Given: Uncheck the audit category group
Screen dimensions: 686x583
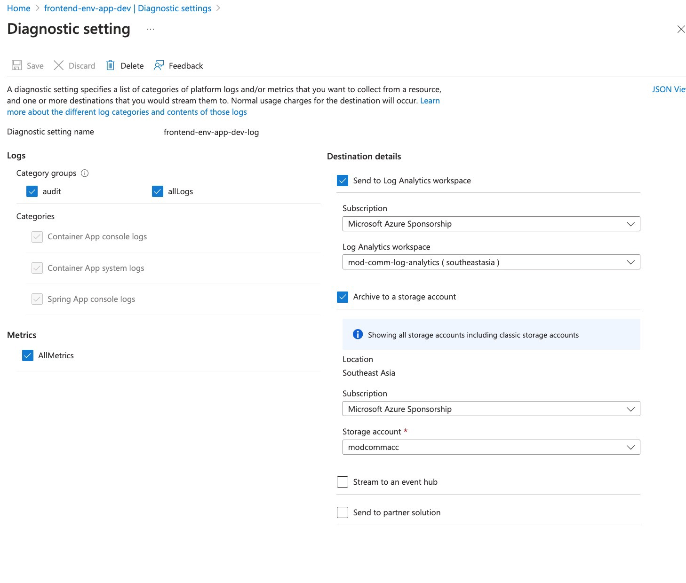Looking at the screenshot, I should 32,191.
